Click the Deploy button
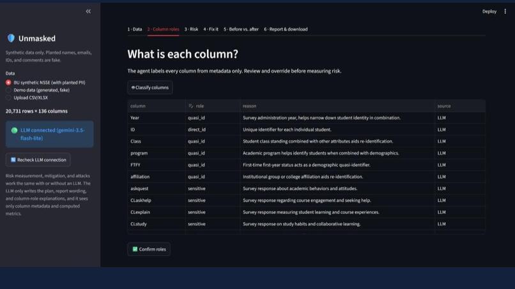This screenshot has height=289, width=515. (489, 11)
